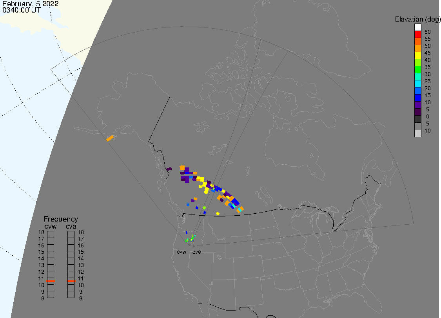Click the elevation legend label '15'
The width and height of the screenshot is (441, 318).
428,95
